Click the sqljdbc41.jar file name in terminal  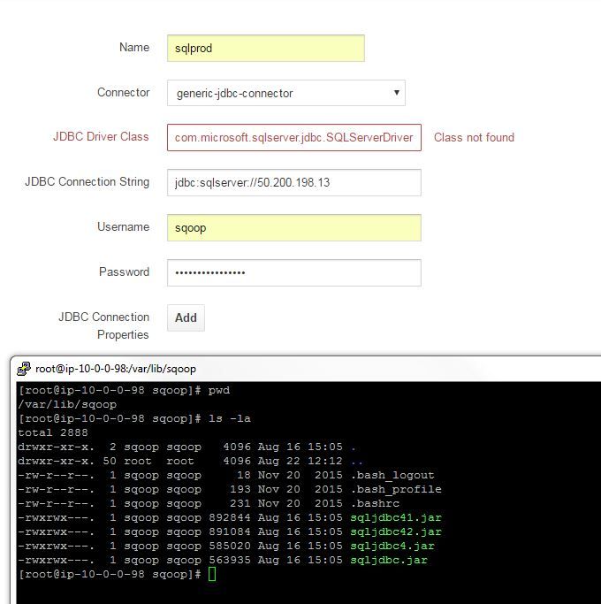[396, 517]
